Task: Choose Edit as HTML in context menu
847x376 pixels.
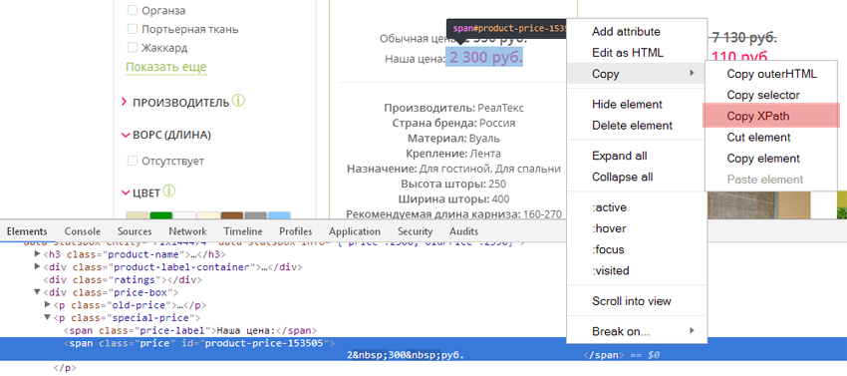Action: click(628, 53)
